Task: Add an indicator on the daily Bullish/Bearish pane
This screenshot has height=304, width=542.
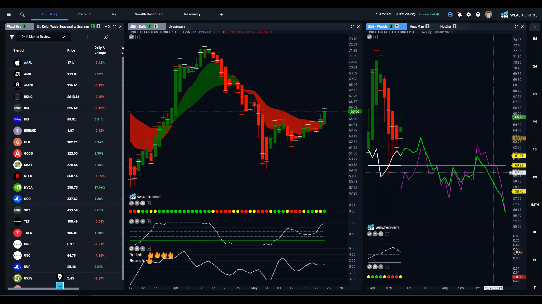Action: 149,249
